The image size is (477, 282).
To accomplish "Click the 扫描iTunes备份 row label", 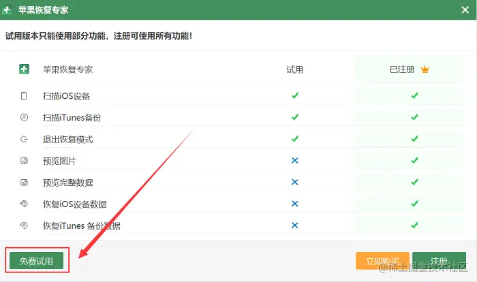I will coord(72,118).
